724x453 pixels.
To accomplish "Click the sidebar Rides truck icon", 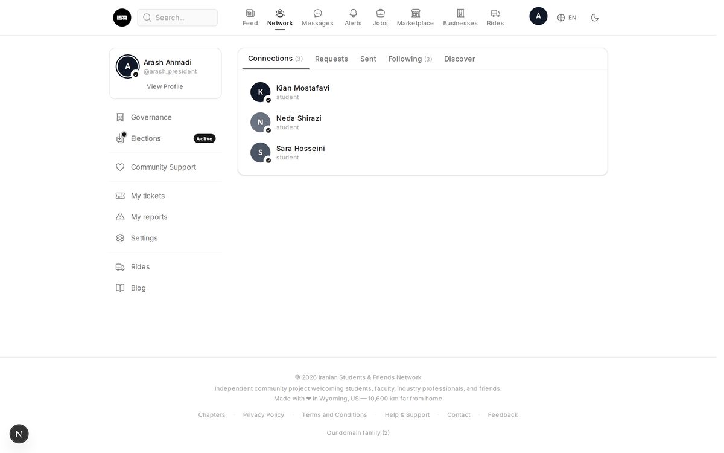I will pyautogui.click(x=120, y=267).
